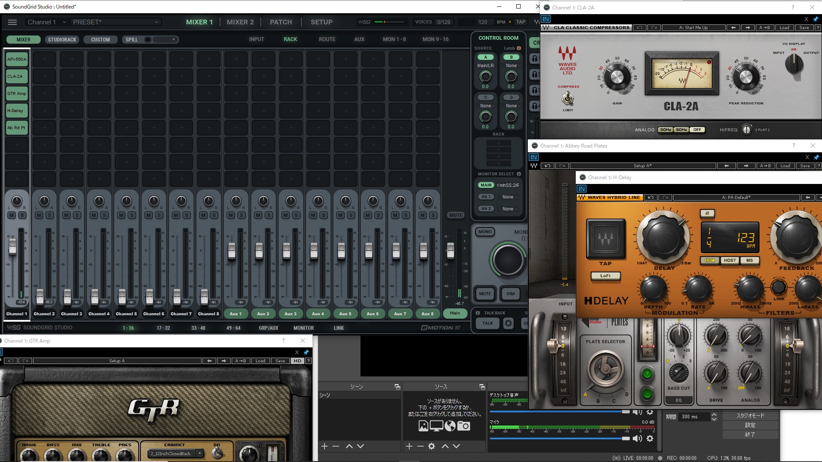Click the H-Delay phase invert Ø button
Screen dimensions: 822x462
tap(707, 213)
